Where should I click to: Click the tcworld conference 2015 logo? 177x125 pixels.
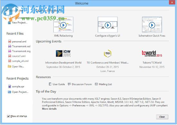(152, 54)
